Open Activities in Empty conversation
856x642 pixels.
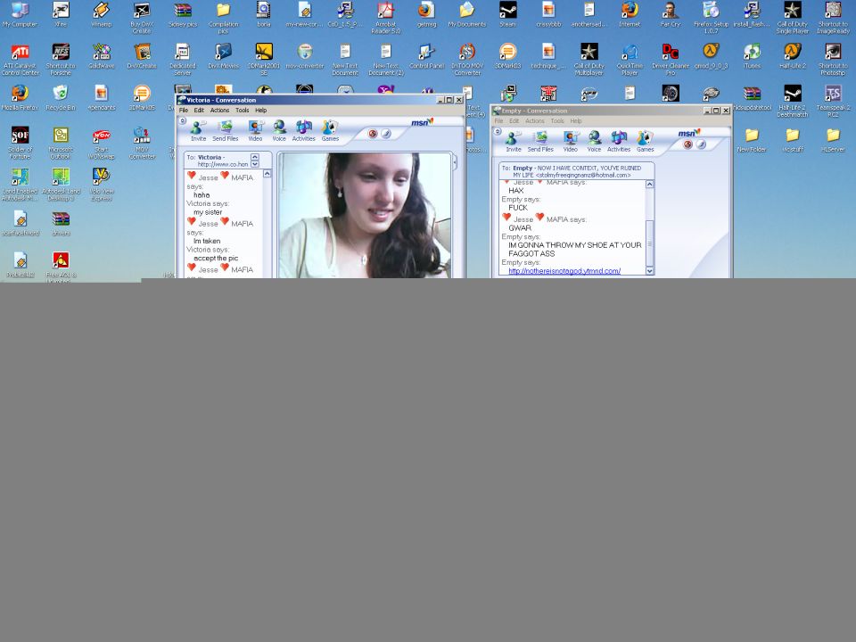(x=619, y=142)
